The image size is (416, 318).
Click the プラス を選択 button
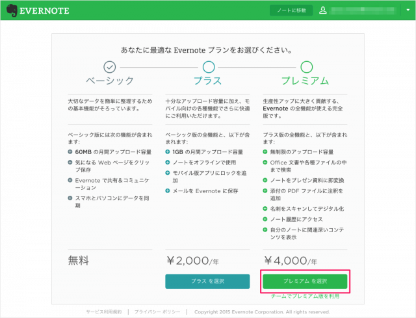[x=207, y=281]
